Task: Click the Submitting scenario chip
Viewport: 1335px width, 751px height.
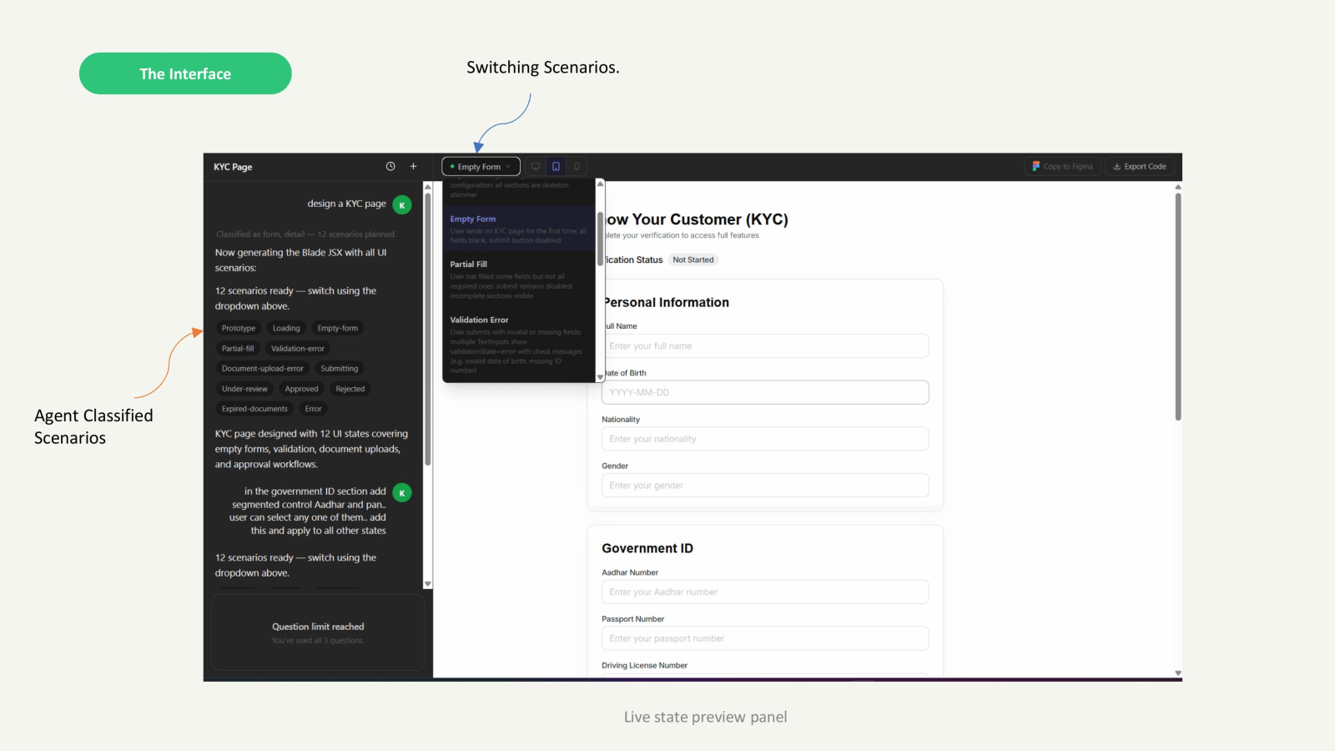Action: click(340, 369)
